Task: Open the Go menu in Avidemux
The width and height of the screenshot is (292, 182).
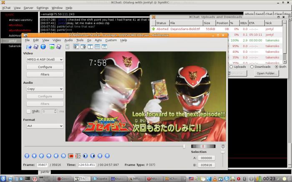Action: click(x=89, y=40)
